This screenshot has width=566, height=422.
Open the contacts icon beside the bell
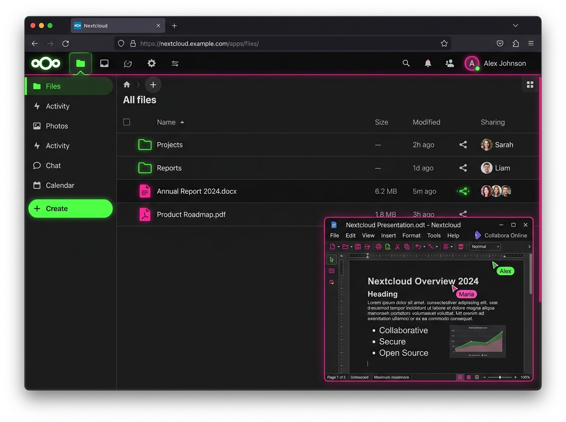coord(449,63)
